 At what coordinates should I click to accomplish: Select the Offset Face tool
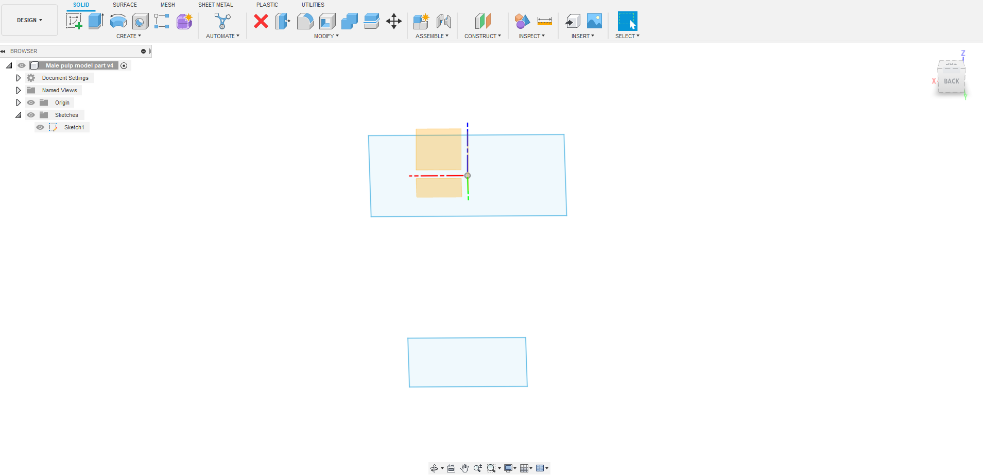371,21
